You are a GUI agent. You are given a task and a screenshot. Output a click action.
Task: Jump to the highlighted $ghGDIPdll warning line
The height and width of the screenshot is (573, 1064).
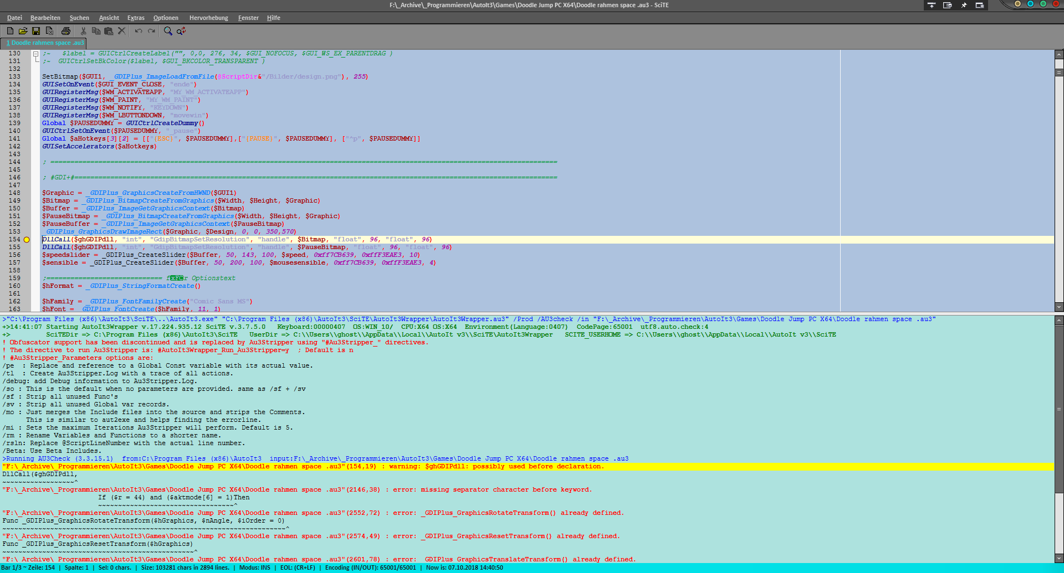(x=303, y=467)
